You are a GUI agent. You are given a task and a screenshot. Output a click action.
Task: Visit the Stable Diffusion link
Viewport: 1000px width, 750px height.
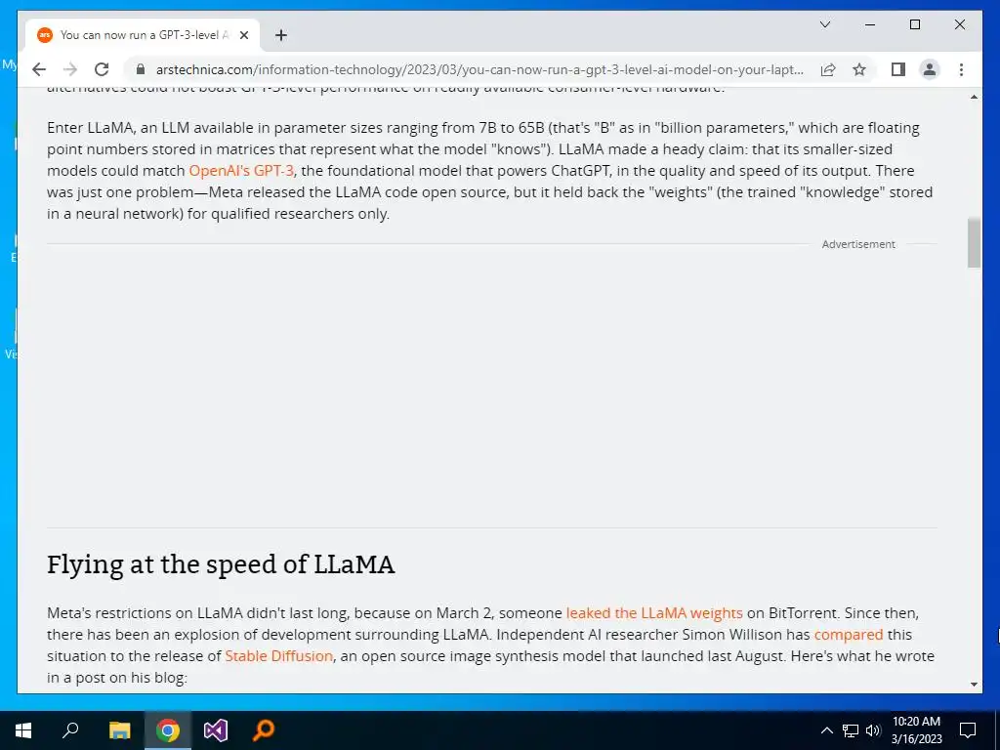[278, 655]
